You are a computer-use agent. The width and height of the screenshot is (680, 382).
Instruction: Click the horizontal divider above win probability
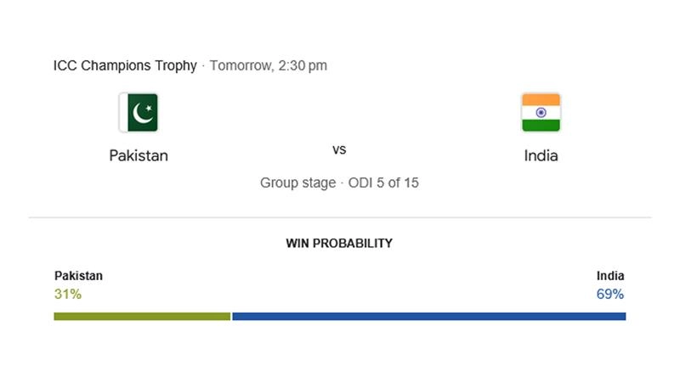pos(340,218)
